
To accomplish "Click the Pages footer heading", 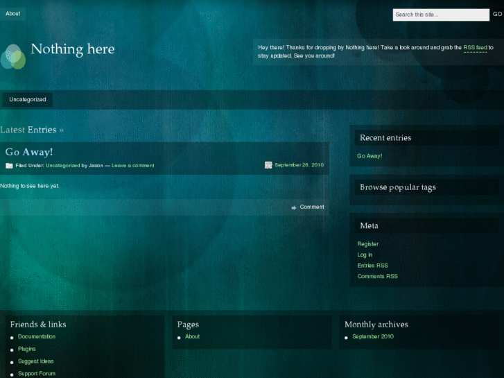I will (x=188, y=325).
